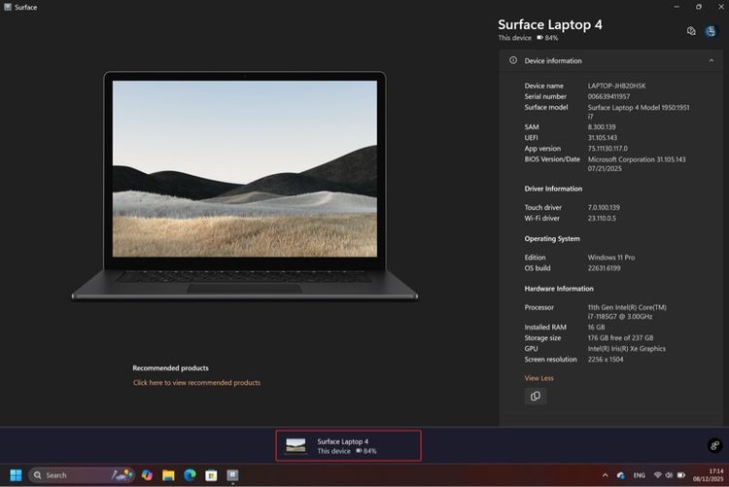Open Microsoft Edge from the taskbar
The image size is (729, 487).
(x=190, y=475)
